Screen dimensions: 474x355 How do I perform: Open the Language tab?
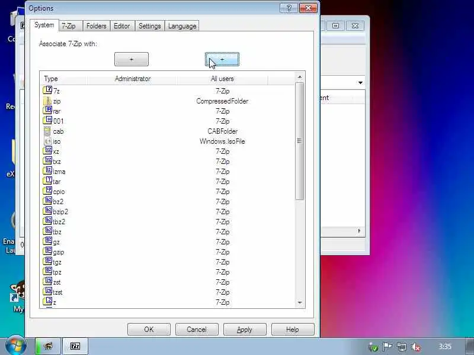click(182, 26)
